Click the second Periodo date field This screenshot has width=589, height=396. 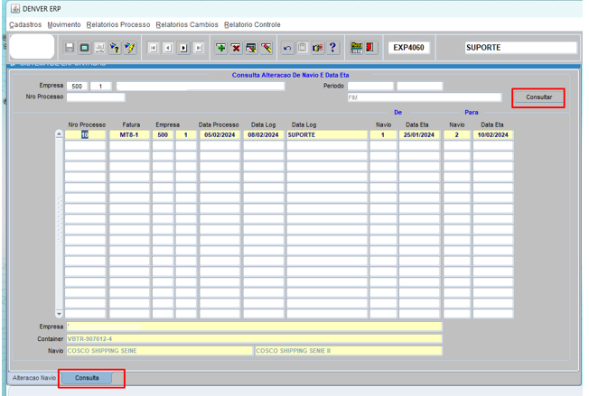pyautogui.click(x=419, y=87)
